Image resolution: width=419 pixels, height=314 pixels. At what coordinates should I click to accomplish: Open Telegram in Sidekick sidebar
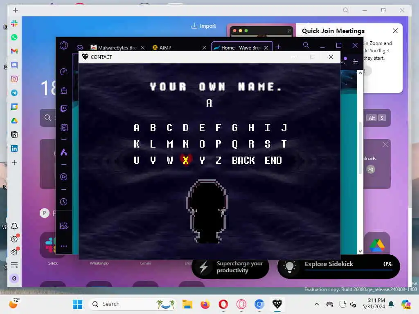(x=14, y=93)
